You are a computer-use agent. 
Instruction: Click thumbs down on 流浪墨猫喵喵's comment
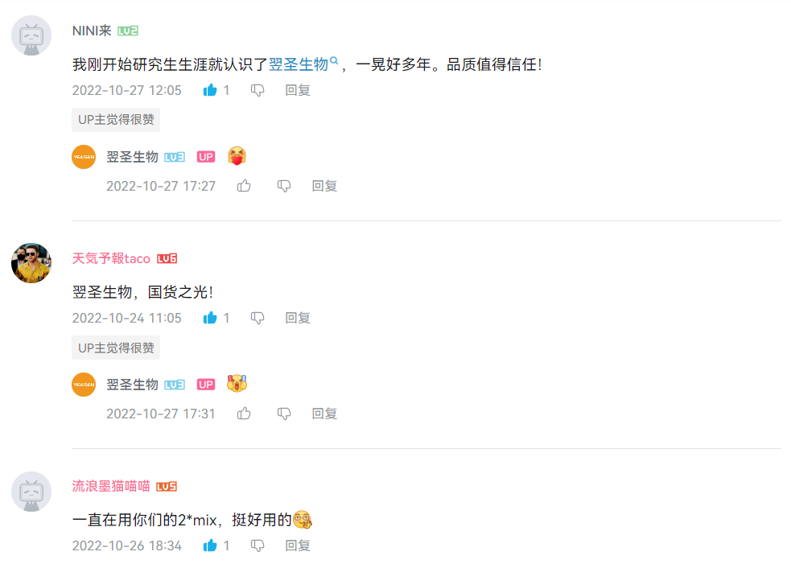click(257, 545)
